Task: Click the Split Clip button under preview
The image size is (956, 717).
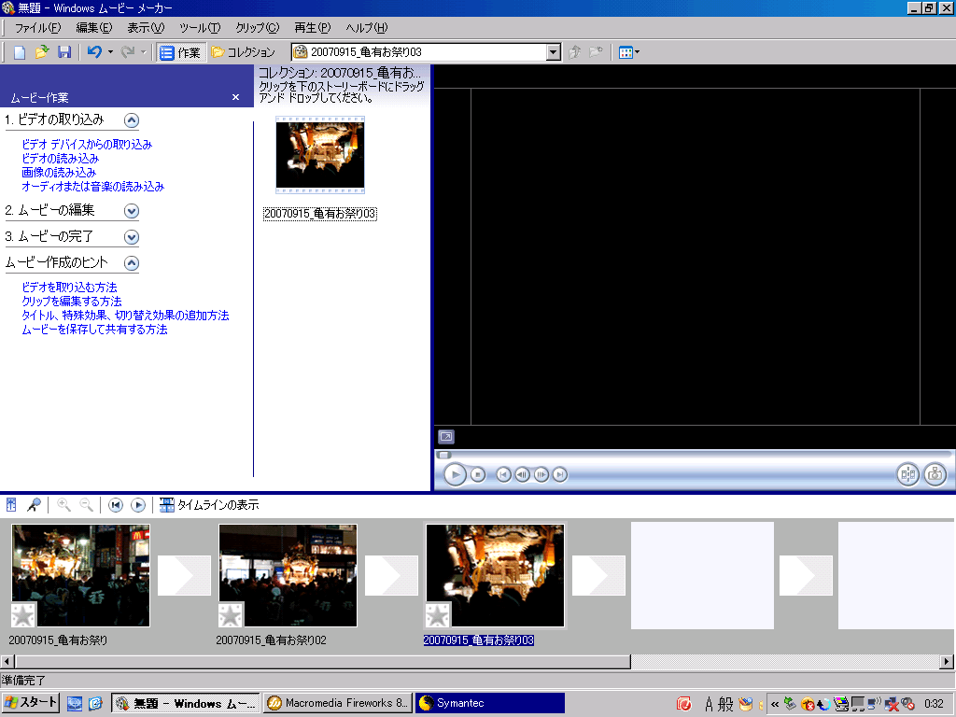Action: [x=907, y=474]
